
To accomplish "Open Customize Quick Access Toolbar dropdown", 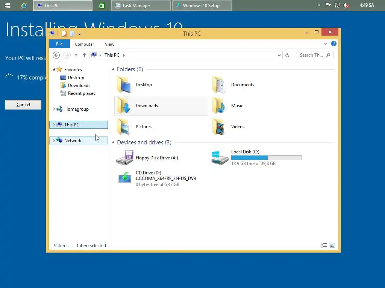I will point(80,34).
